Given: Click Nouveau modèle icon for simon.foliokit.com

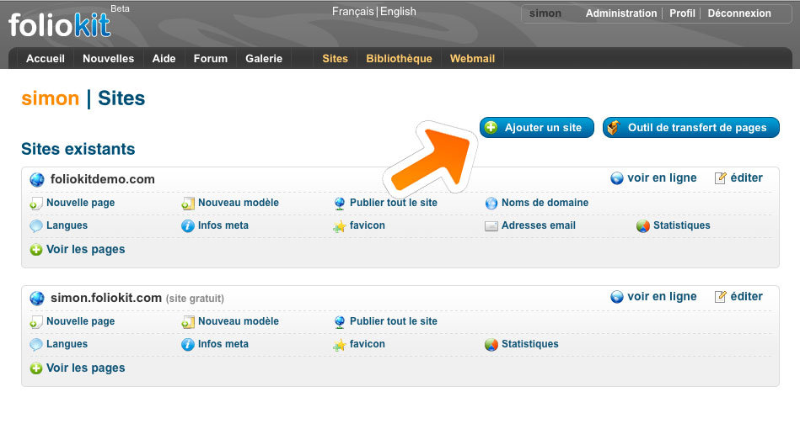Looking at the screenshot, I should coord(188,322).
